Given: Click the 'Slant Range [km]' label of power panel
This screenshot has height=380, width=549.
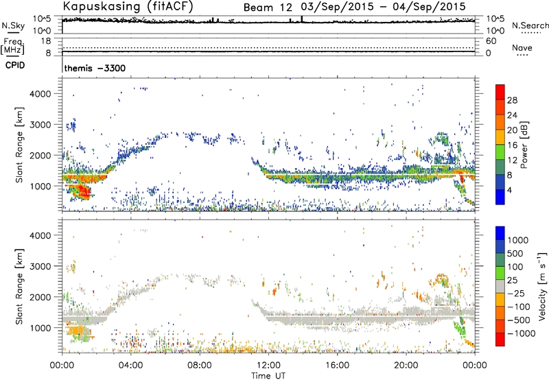Looking at the screenshot, I should tap(19, 145).
